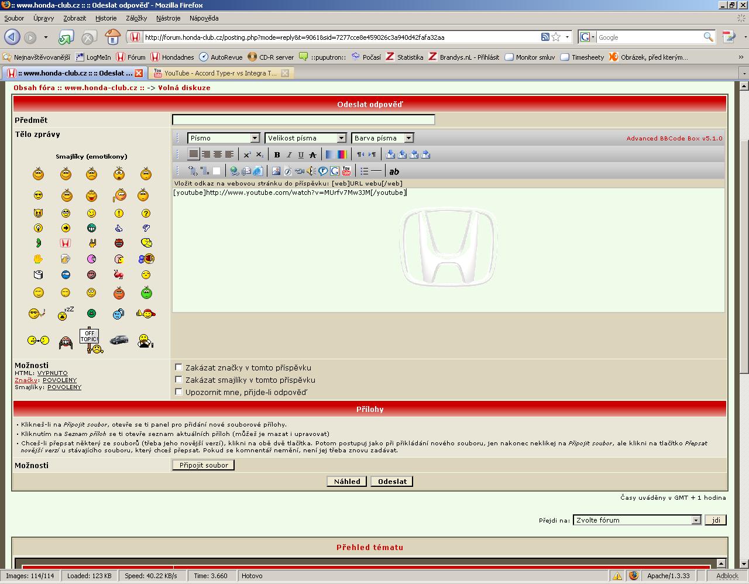Image resolution: width=749 pixels, height=584 pixels.
Task: Enable 'Zakázat značky v tomto příspěvku' checkbox
Action: click(179, 367)
